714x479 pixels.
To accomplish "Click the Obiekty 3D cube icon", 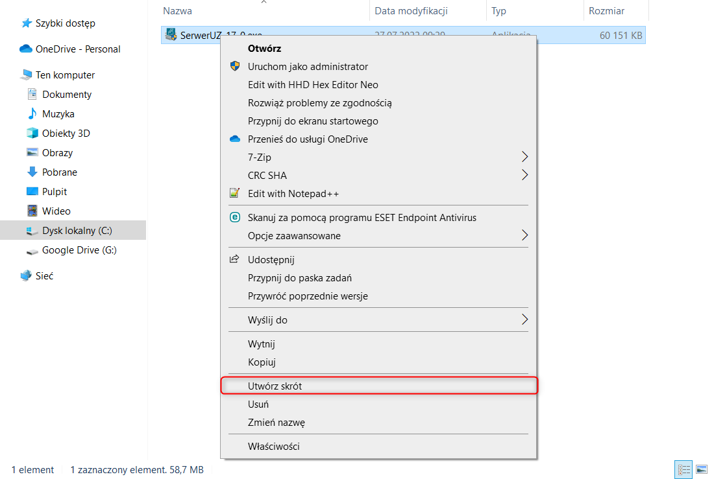I will coord(32,134).
